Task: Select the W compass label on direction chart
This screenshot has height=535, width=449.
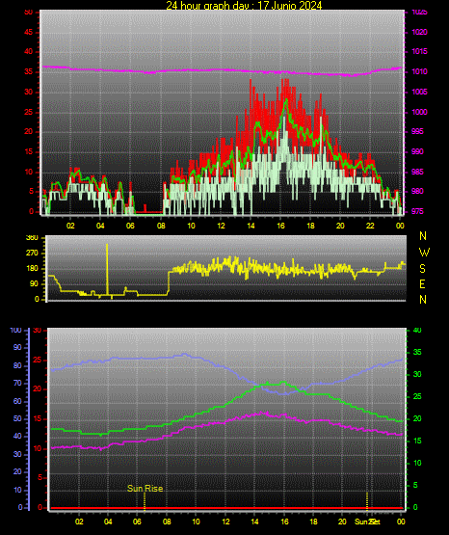Action: click(x=424, y=253)
